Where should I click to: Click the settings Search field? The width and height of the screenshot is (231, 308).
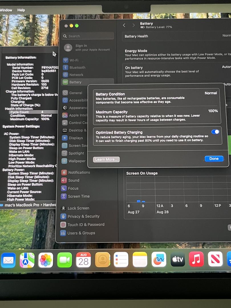(88, 36)
